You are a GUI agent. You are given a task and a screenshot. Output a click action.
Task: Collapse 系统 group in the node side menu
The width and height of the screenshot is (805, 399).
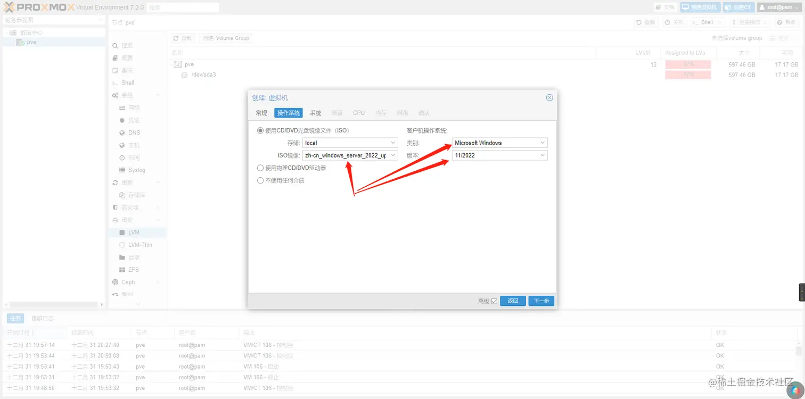158,95
